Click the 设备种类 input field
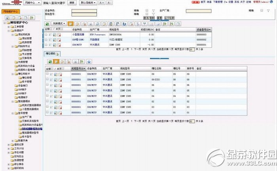Viewport: 277px width, 171px height. [84, 11]
